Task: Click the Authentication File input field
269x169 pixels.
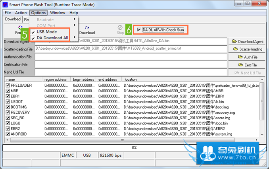Action: point(131,57)
